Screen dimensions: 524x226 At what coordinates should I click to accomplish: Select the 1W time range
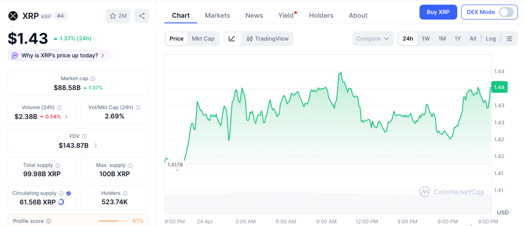(x=426, y=39)
